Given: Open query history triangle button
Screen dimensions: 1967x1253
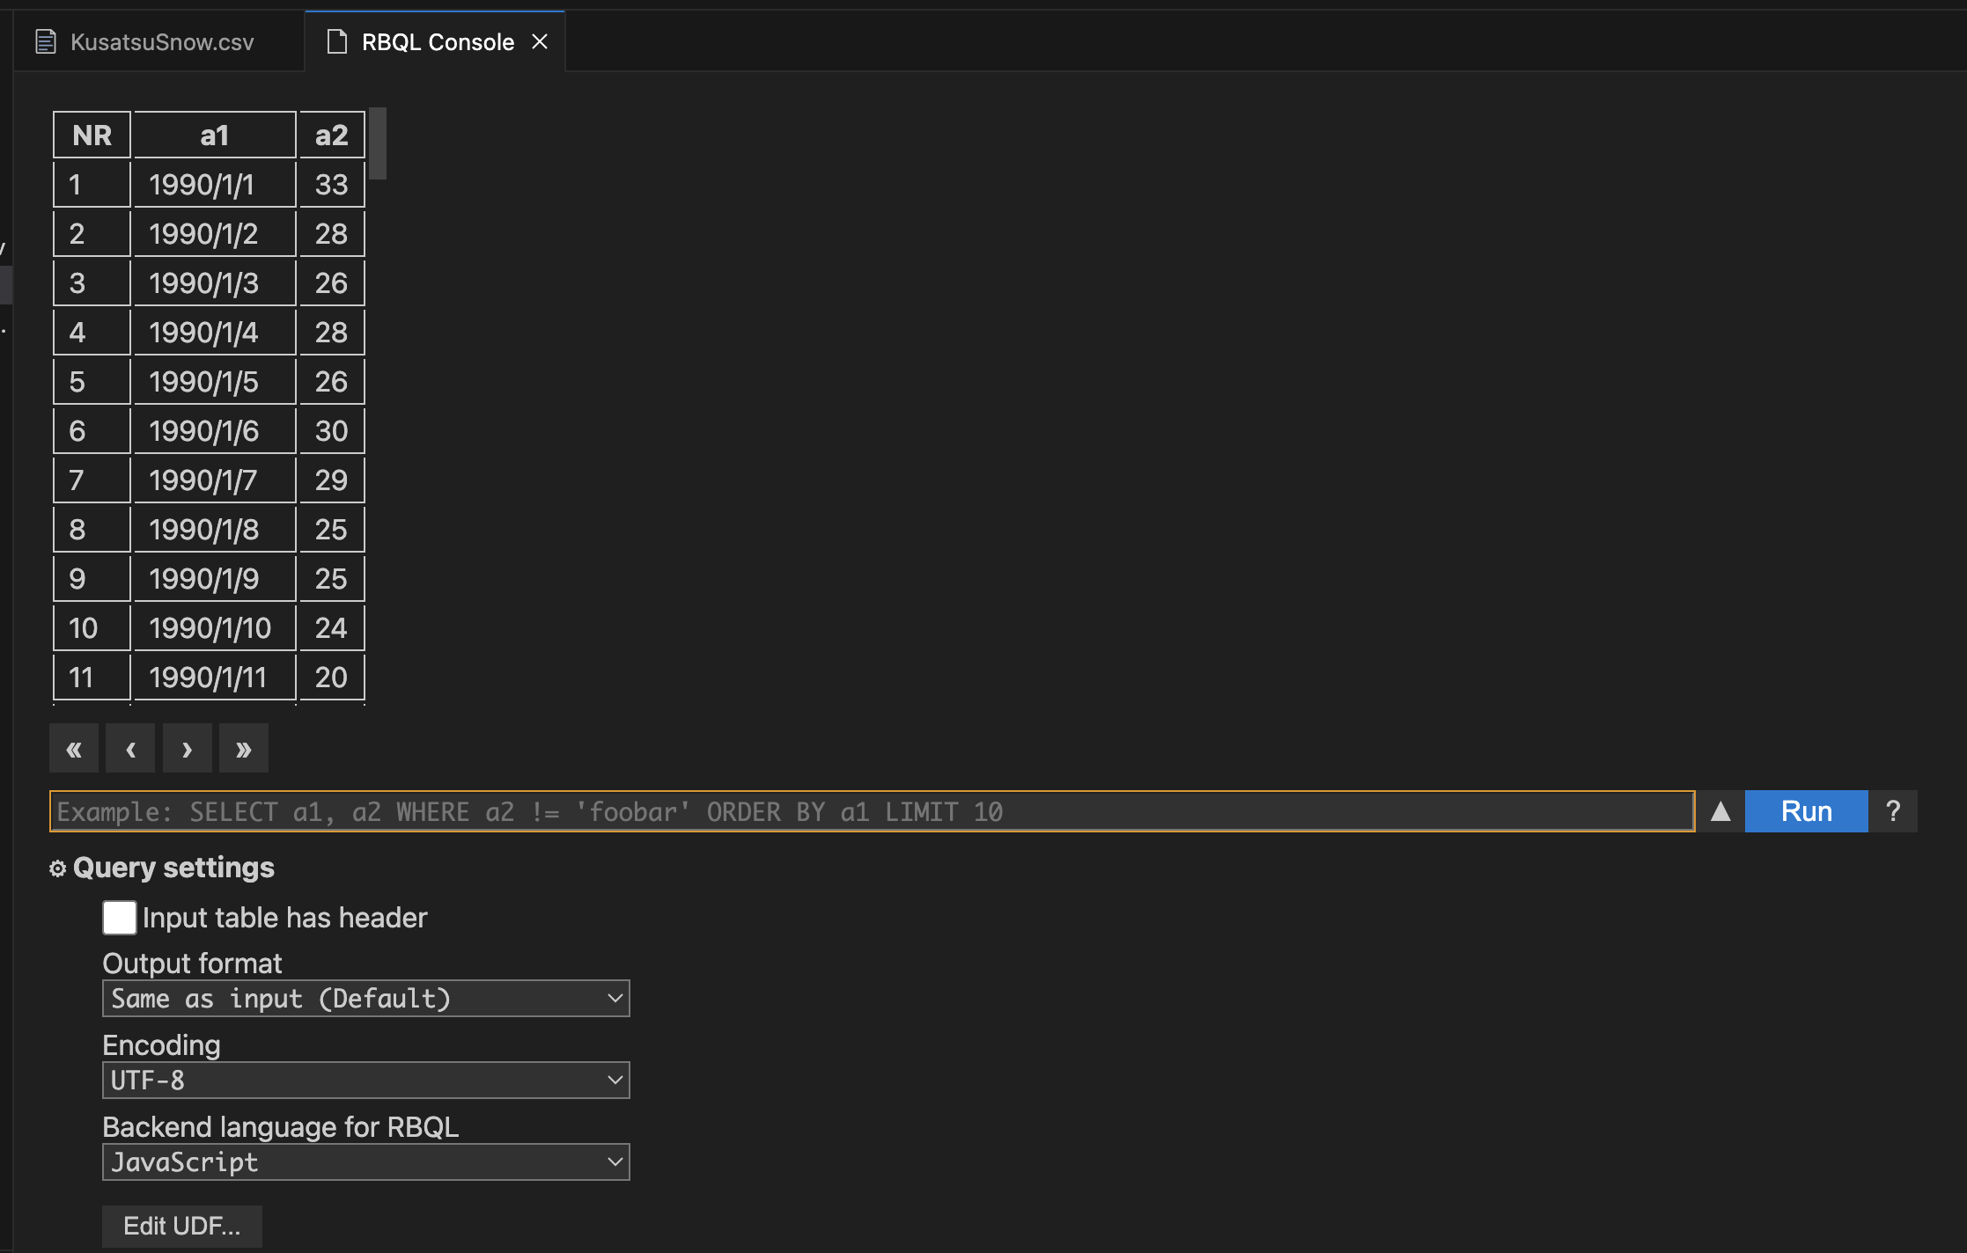Looking at the screenshot, I should (x=1720, y=811).
